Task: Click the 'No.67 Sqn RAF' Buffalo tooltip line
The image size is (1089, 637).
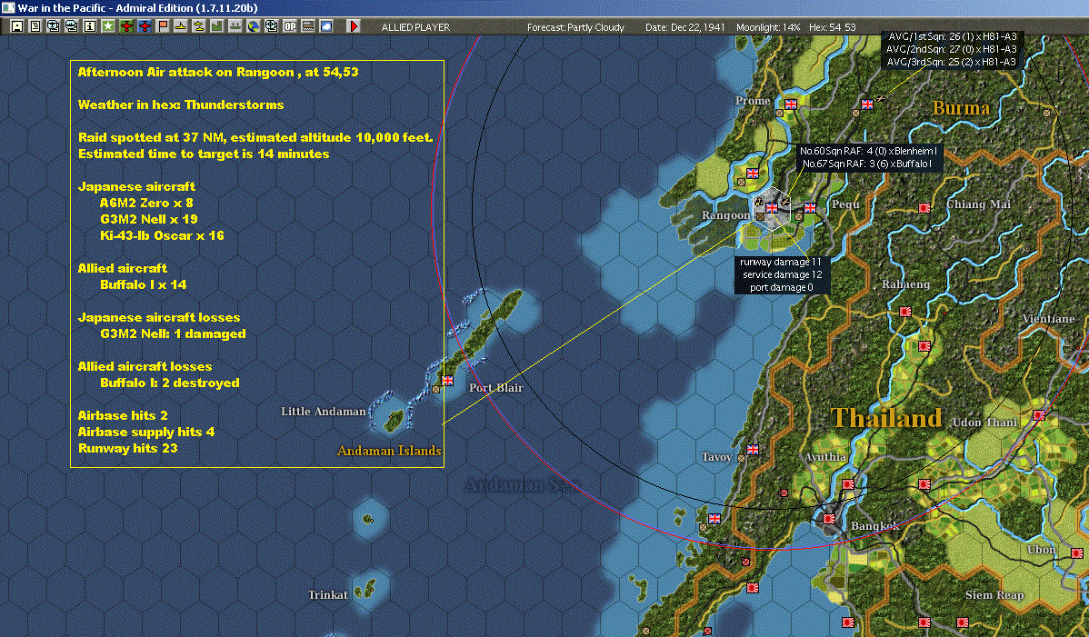Action: [x=867, y=164]
